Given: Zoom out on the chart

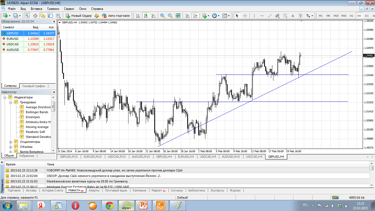Looking at the screenshot, I should pos(170,16).
